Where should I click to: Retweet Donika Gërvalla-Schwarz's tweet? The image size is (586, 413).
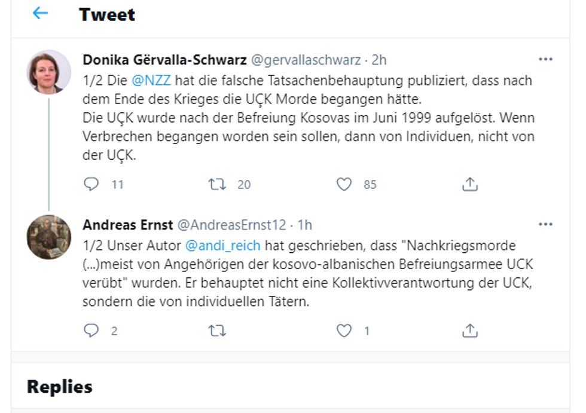[x=217, y=185]
